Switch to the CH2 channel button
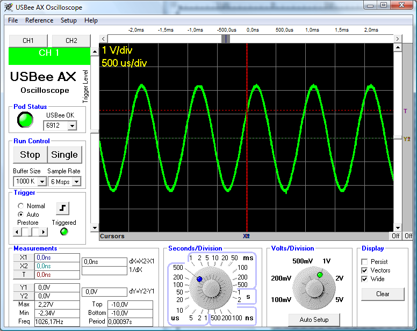 click(71, 41)
